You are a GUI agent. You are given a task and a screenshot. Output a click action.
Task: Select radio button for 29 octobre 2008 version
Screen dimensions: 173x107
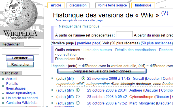coord(78,90)
